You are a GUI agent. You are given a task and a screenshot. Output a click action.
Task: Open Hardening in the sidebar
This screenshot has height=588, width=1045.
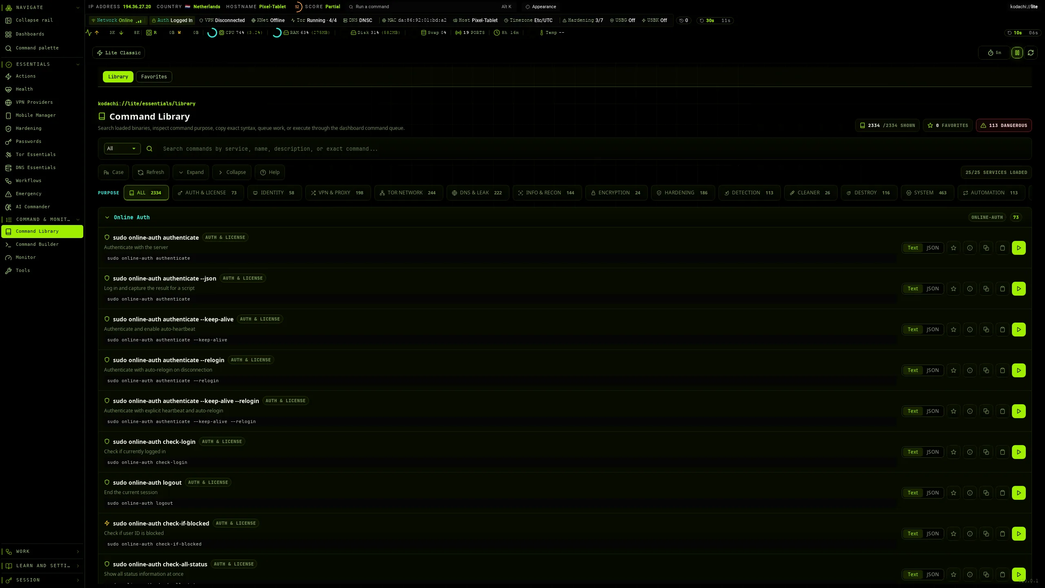pyautogui.click(x=42, y=128)
